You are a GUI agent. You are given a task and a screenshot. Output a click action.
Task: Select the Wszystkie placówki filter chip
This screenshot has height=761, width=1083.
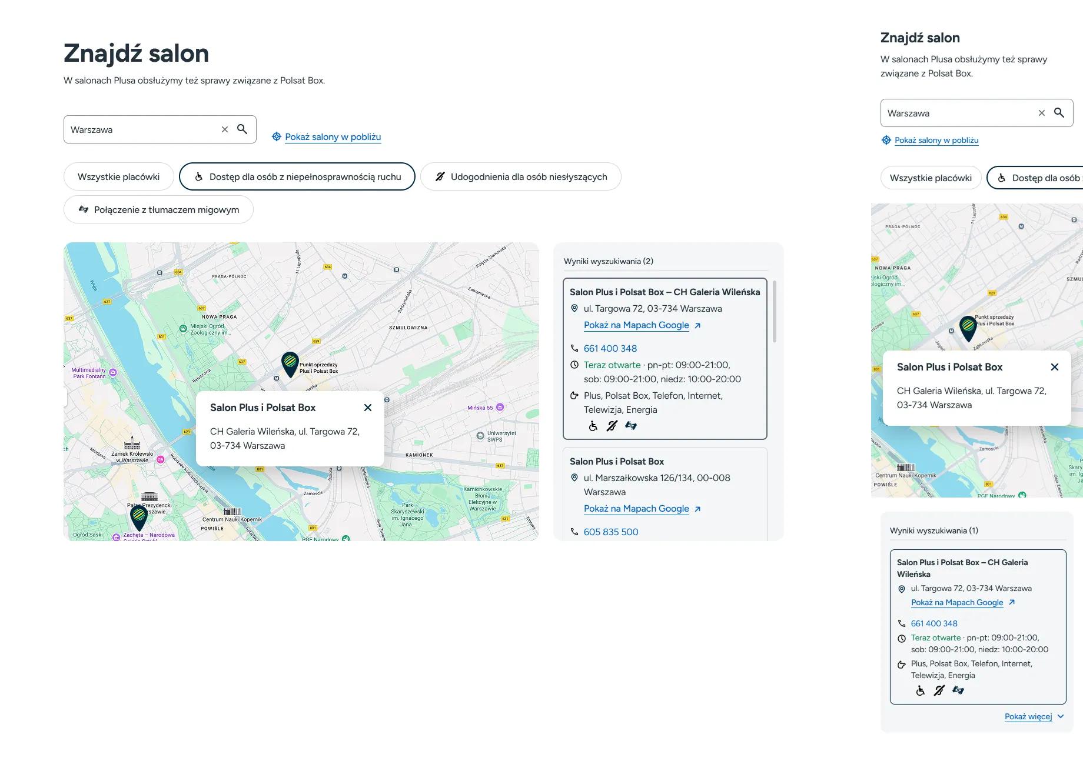[118, 176]
